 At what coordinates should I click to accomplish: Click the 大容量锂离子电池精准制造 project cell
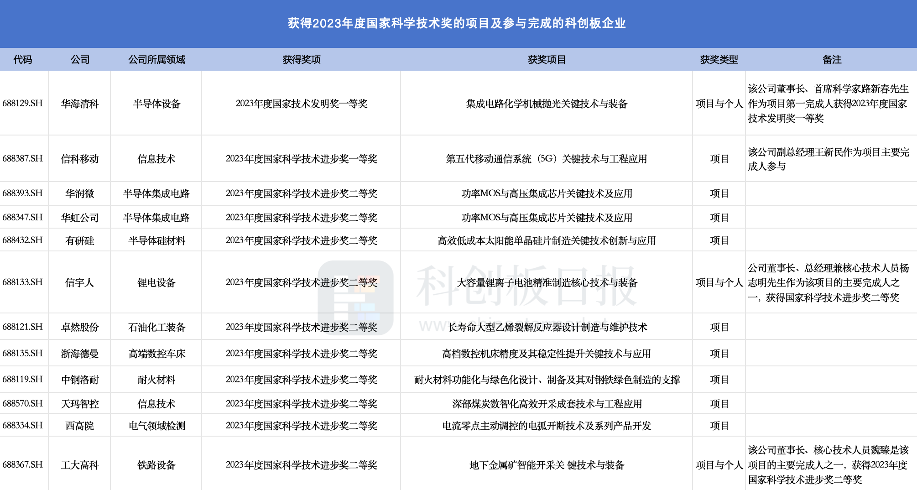pos(547,283)
